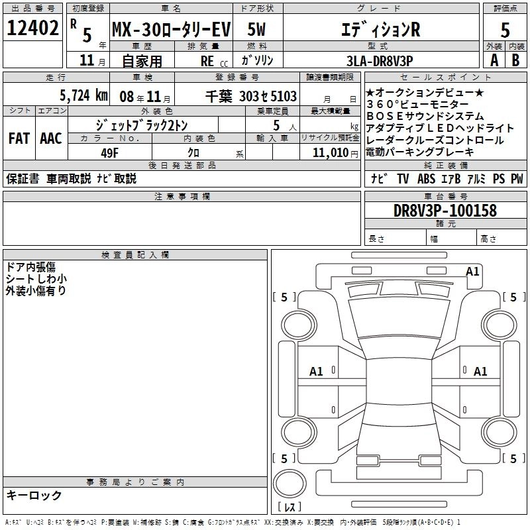Image resolution: width=530 pixels, height=530 pixels.
Task: Select the A1 mark above the car diagram
Action: click(x=472, y=271)
